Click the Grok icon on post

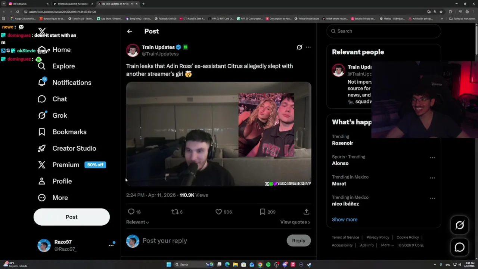click(x=299, y=47)
